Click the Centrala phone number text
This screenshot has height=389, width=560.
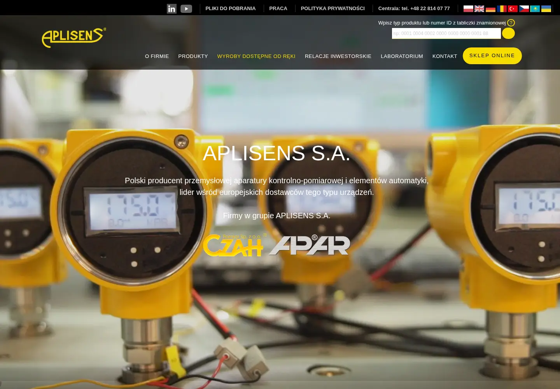414,9
